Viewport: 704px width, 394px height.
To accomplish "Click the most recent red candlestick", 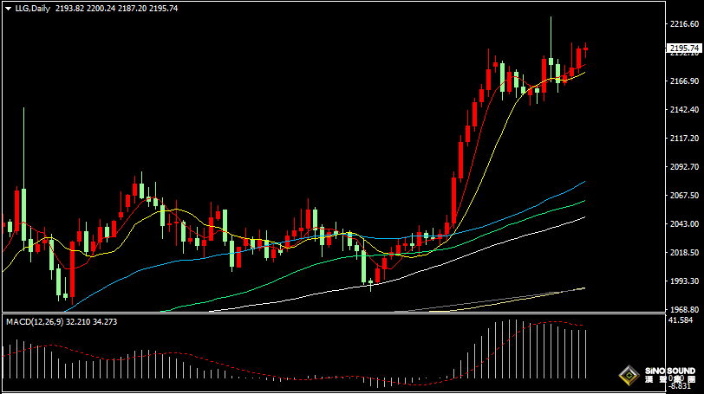I will [x=586, y=50].
